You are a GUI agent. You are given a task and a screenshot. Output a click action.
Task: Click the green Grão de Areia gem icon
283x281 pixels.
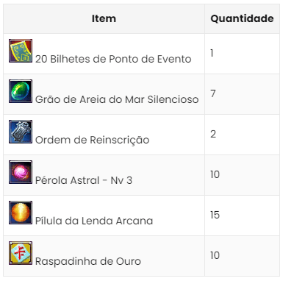(x=21, y=91)
